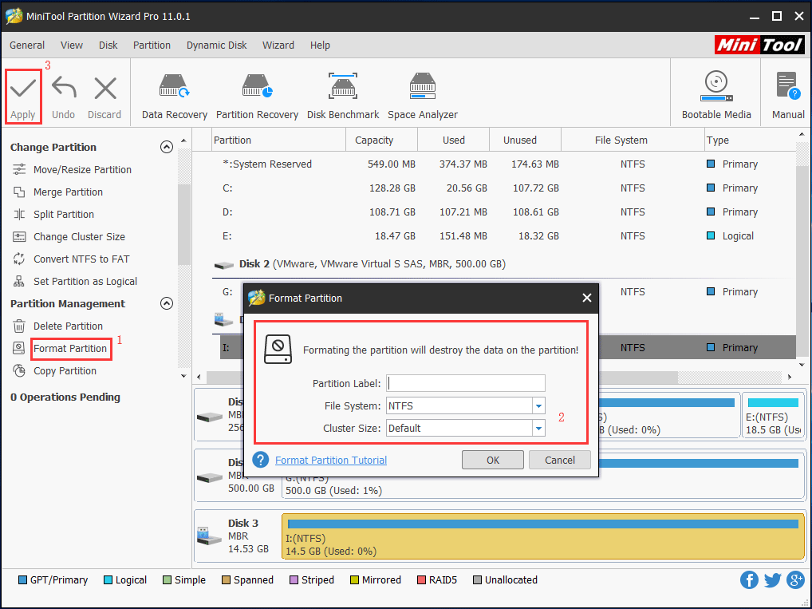Viewport: 812px width, 609px height.
Task: Open the Disk menu
Action: pyautogui.click(x=108, y=45)
